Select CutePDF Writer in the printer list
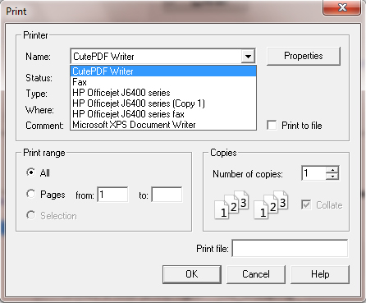The width and height of the screenshot is (366, 303). (x=163, y=71)
